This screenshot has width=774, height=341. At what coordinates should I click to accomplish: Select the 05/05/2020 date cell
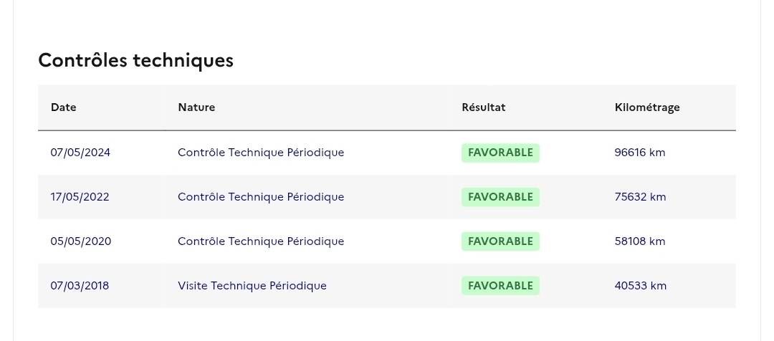coord(81,241)
